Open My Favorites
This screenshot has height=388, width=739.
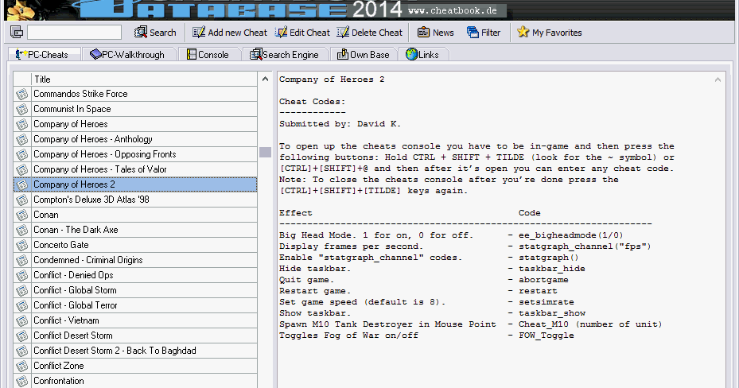click(550, 33)
